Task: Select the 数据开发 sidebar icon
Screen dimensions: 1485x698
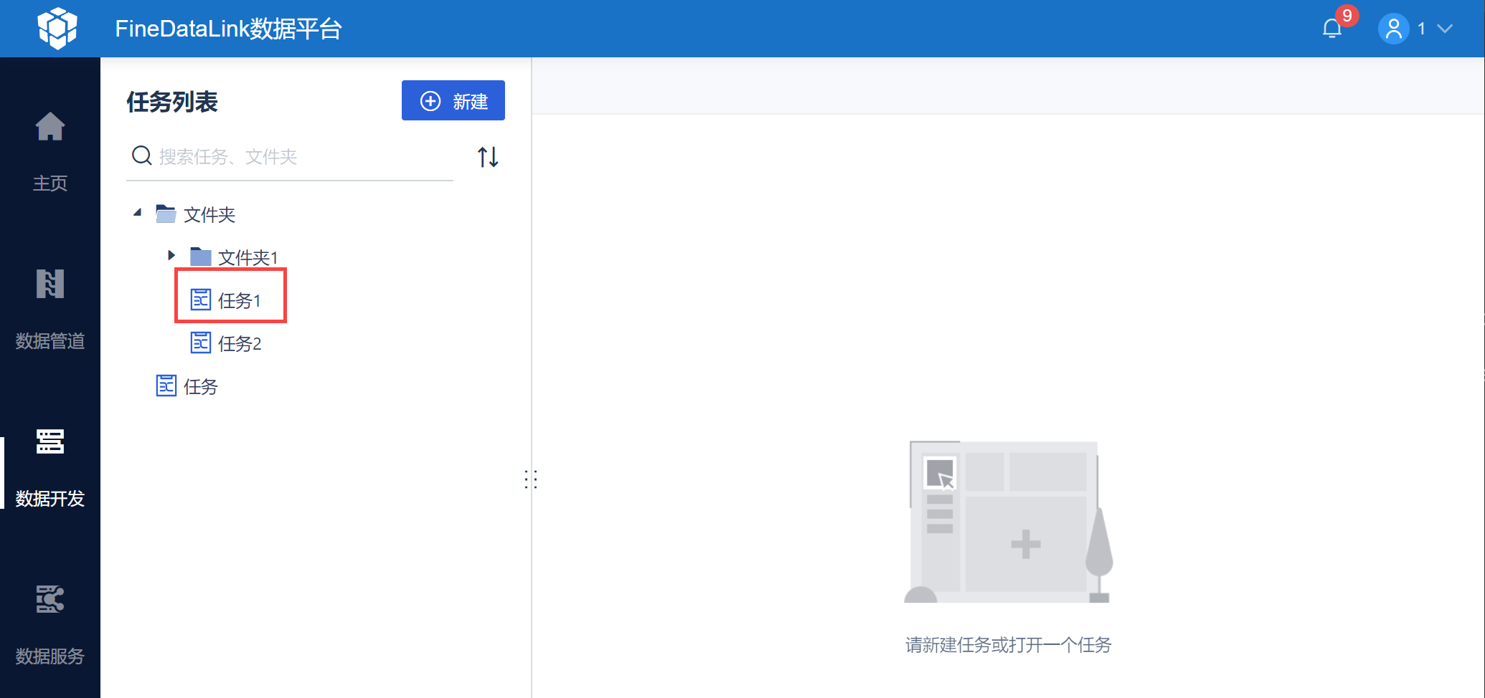Action: (50, 442)
